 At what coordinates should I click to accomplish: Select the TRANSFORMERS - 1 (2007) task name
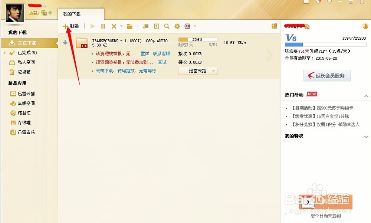pyautogui.click(x=132, y=41)
